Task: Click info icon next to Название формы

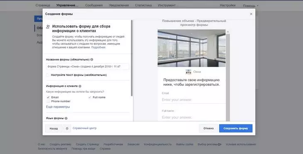Action: (x=92, y=60)
